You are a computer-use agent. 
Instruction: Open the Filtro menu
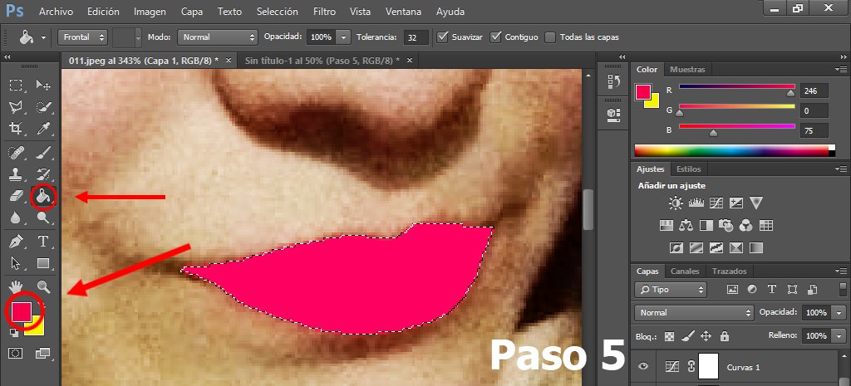point(324,12)
